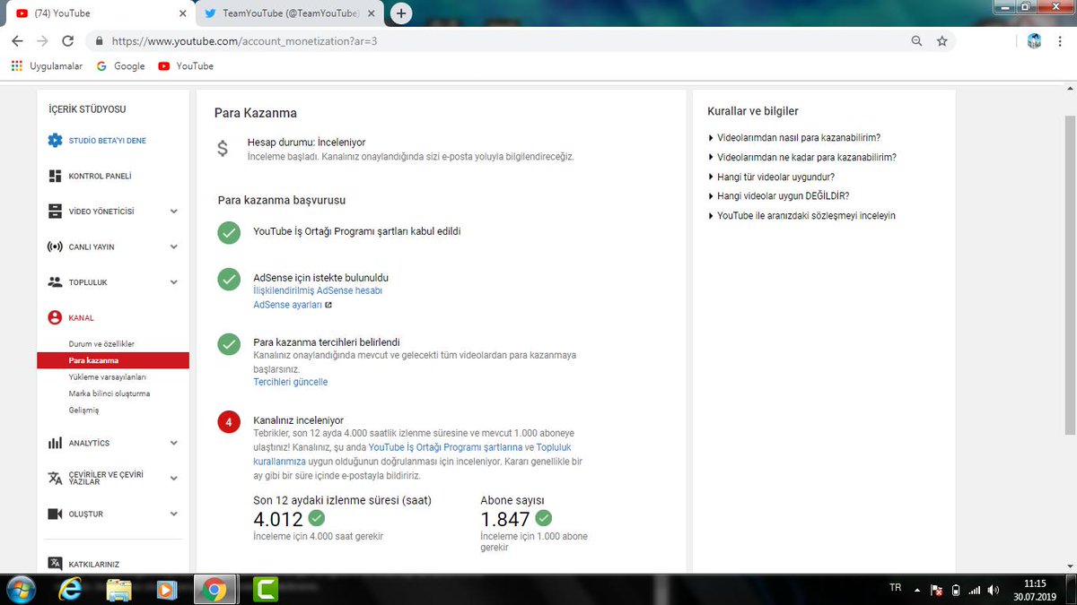
Task: Click the volume speaker tray icon
Action: point(994,590)
